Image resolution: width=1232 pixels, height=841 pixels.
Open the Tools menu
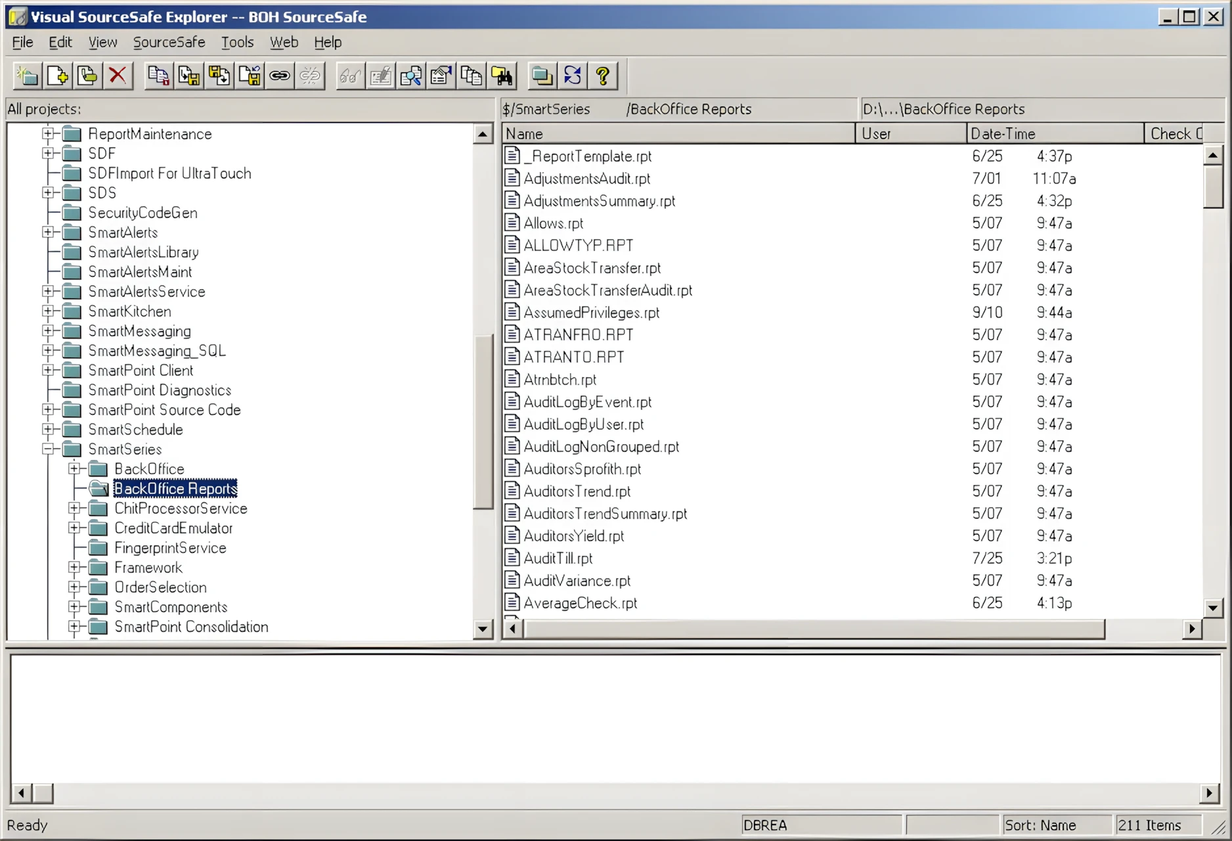(x=237, y=43)
